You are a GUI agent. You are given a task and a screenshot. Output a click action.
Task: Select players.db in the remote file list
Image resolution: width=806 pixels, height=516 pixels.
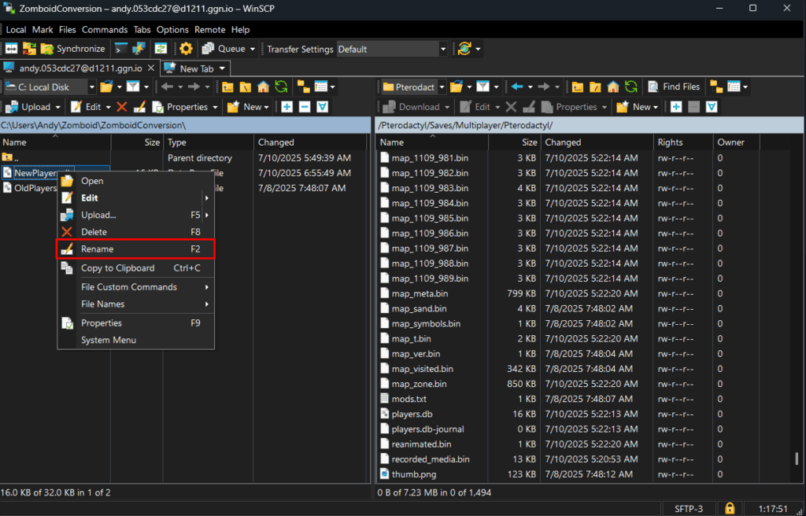(412, 414)
